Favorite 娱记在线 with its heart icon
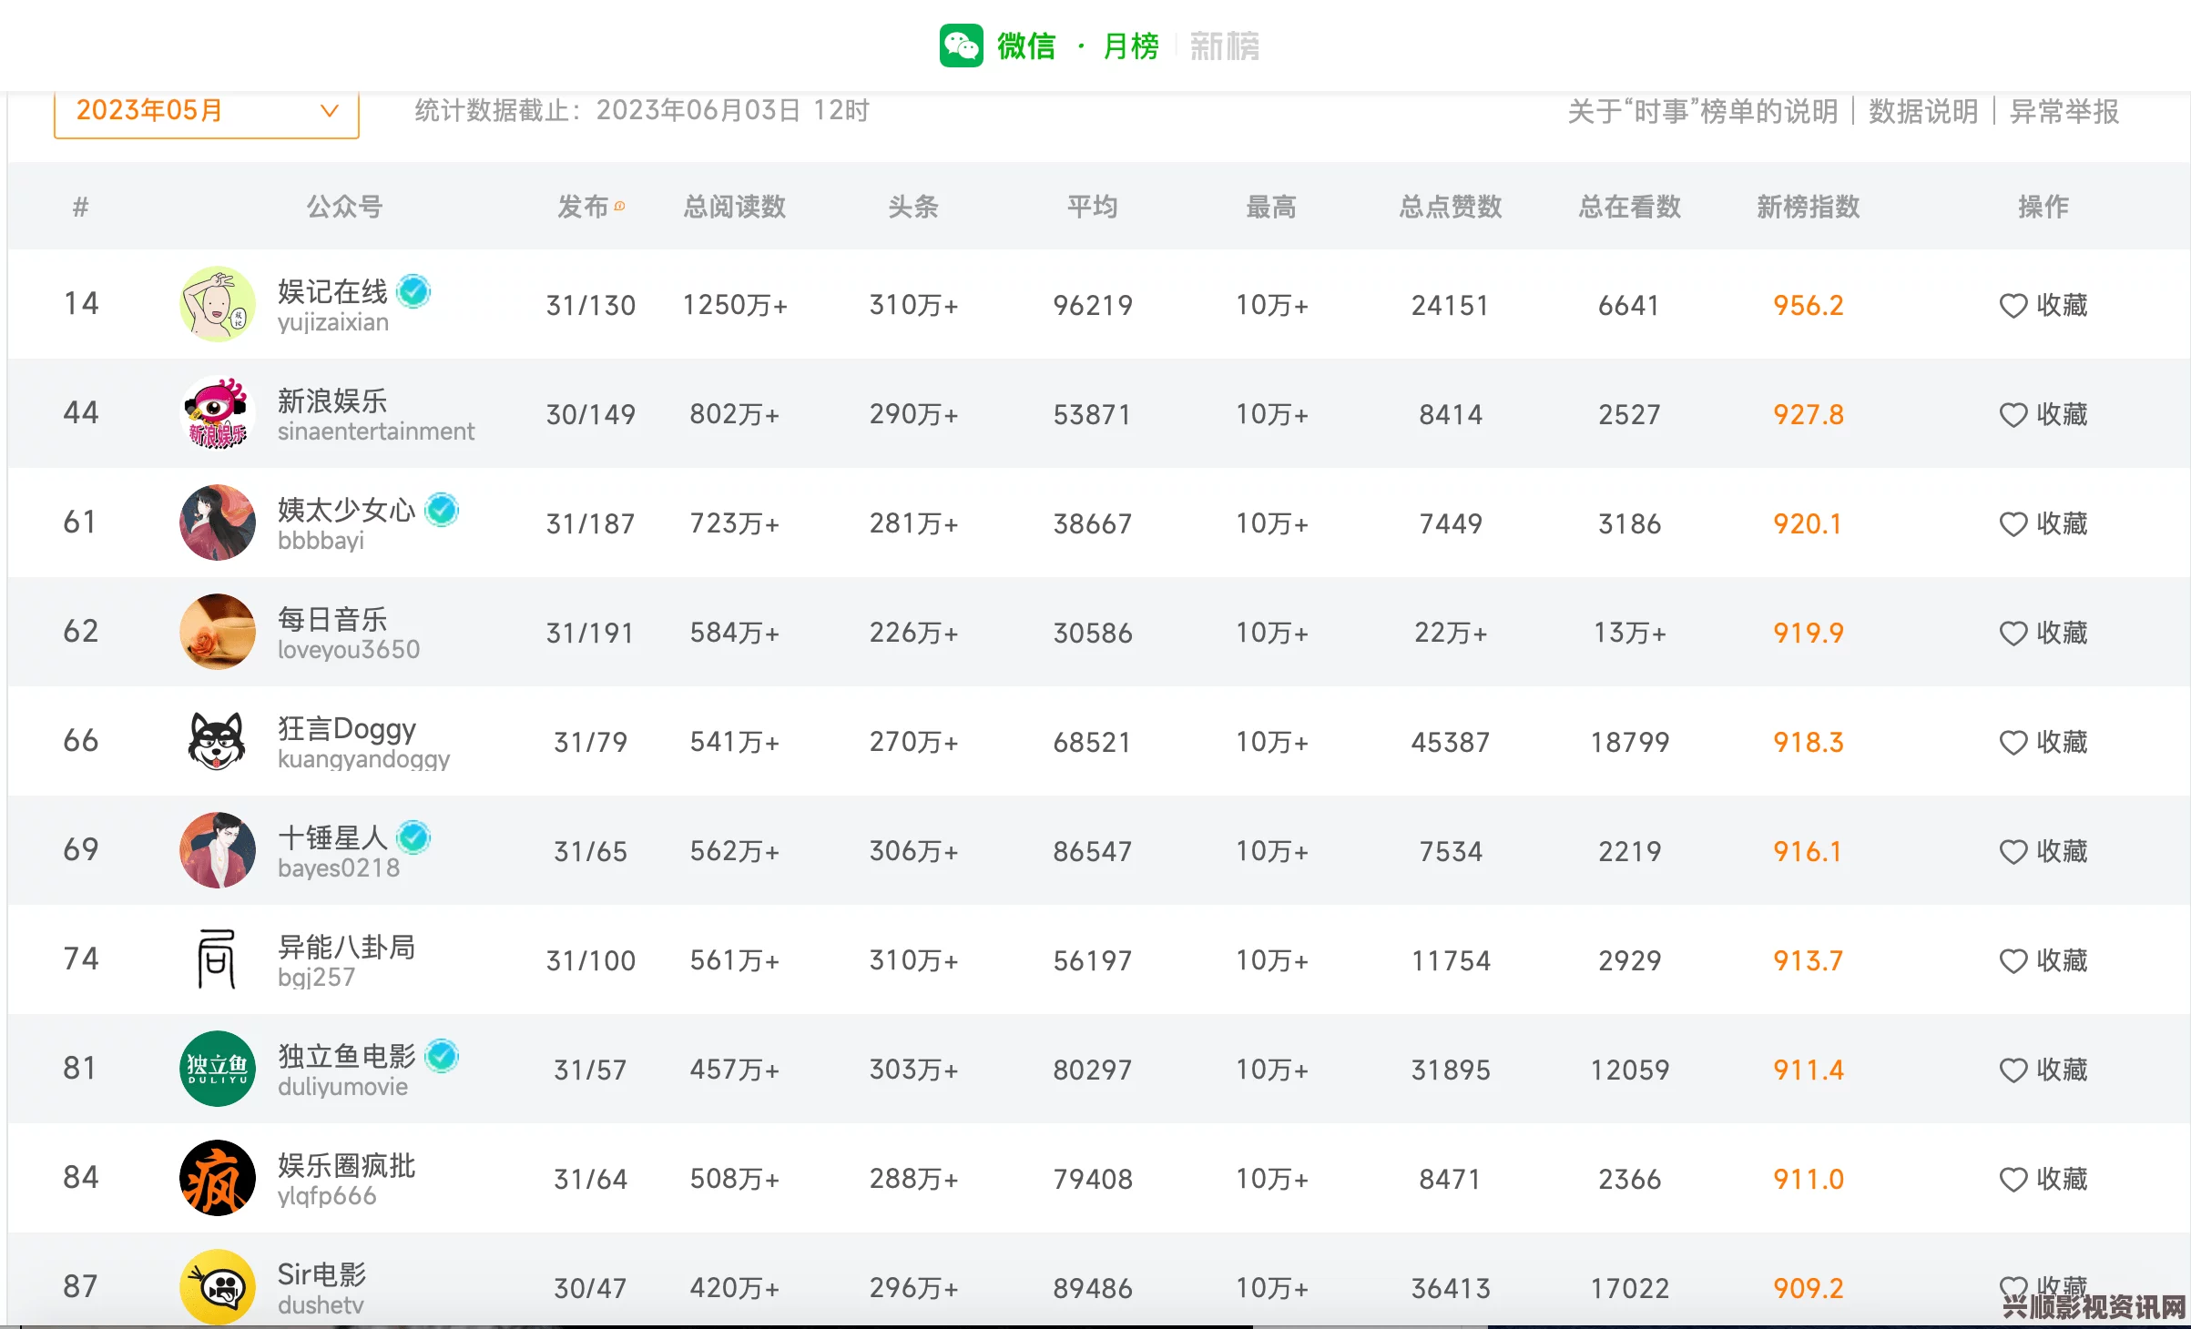The height and width of the screenshot is (1329, 2191). [x=2013, y=306]
